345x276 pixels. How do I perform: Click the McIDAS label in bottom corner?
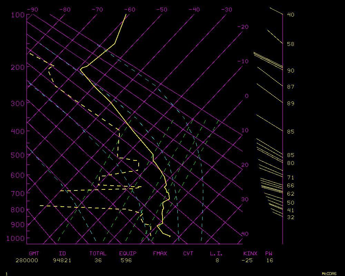coord(328,274)
